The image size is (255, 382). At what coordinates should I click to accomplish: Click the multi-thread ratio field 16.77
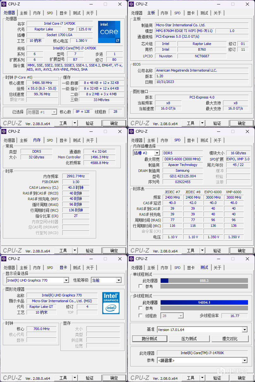[235, 316]
